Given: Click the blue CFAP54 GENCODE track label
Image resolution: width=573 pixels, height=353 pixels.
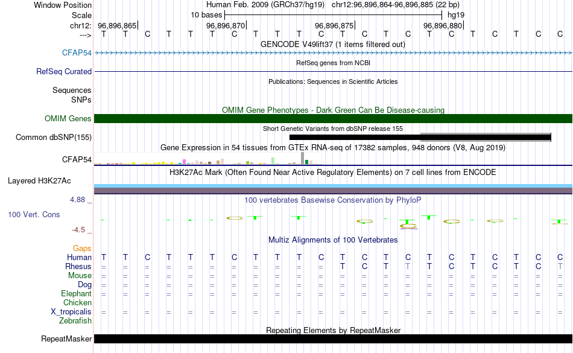Looking at the screenshot, I should coord(77,52).
